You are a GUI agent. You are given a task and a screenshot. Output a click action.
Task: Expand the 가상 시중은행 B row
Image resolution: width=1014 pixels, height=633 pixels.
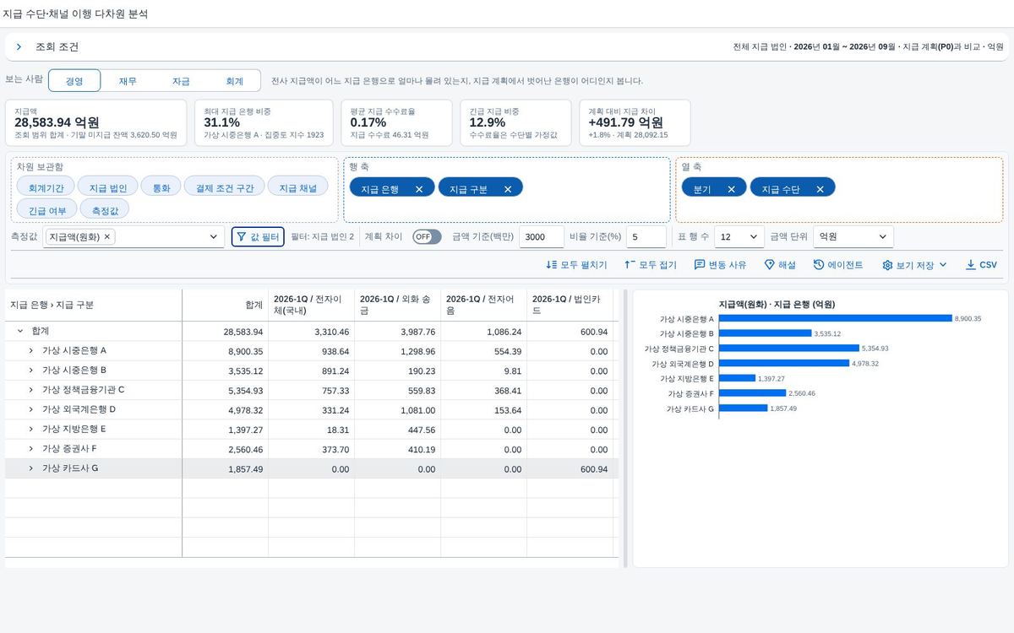(31, 371)
